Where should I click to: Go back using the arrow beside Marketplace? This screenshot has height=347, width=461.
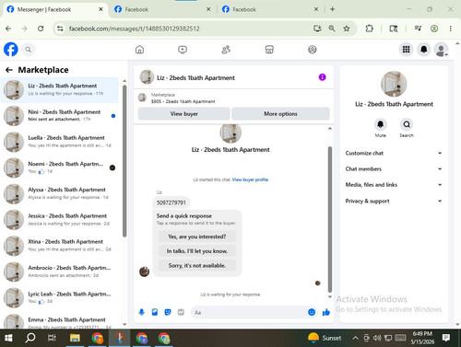[9, 70]
